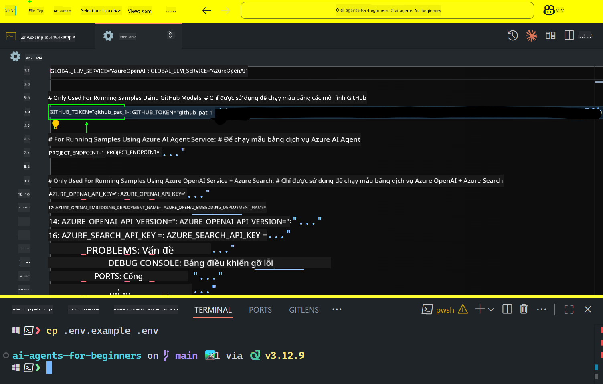603x384 pixels.
Task: Open changes with the diff-layout icon
Action: point(550,36)
